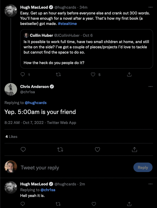Reply to Hugh MacLeod's top tweet
This screenshot has width=157, height=208.
click(23, 74)
